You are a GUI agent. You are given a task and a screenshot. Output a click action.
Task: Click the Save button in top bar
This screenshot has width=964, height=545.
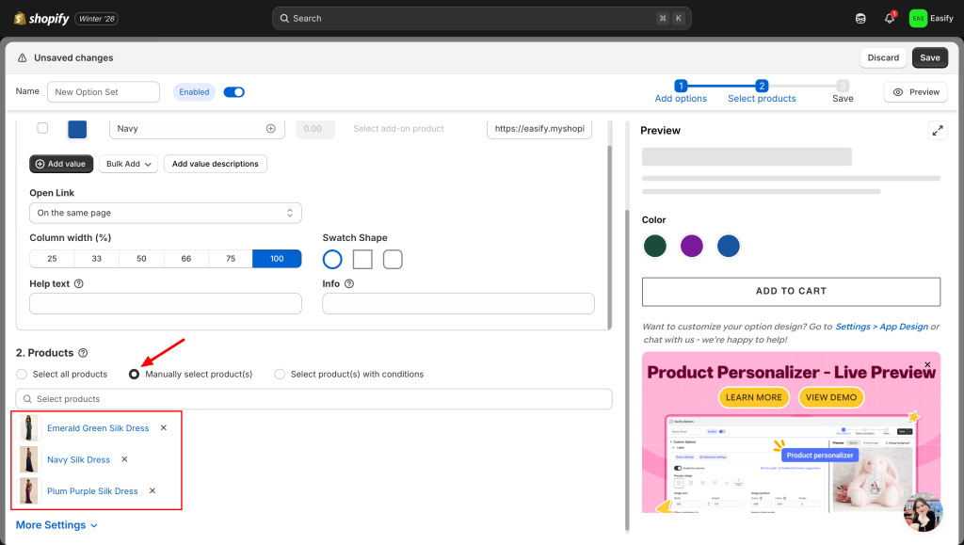[929, 57]
